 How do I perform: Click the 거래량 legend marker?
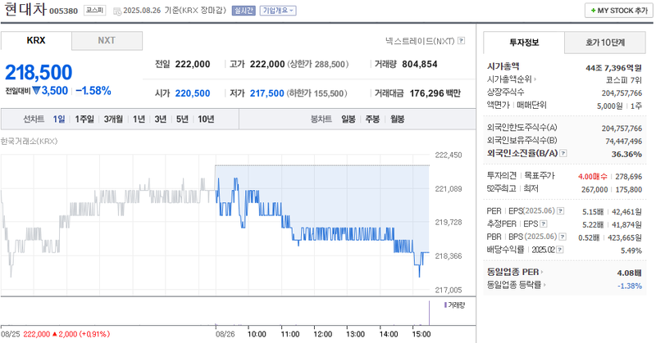(445, 305)
